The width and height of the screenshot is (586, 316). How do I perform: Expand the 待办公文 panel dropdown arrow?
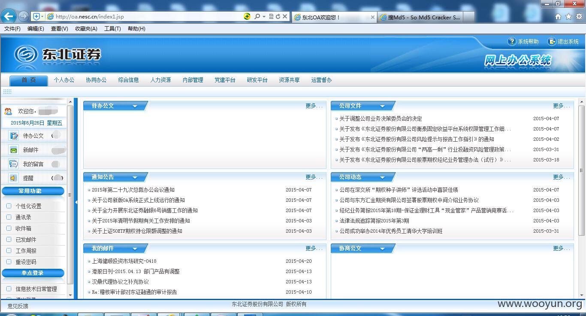click(x=135, y=106)
